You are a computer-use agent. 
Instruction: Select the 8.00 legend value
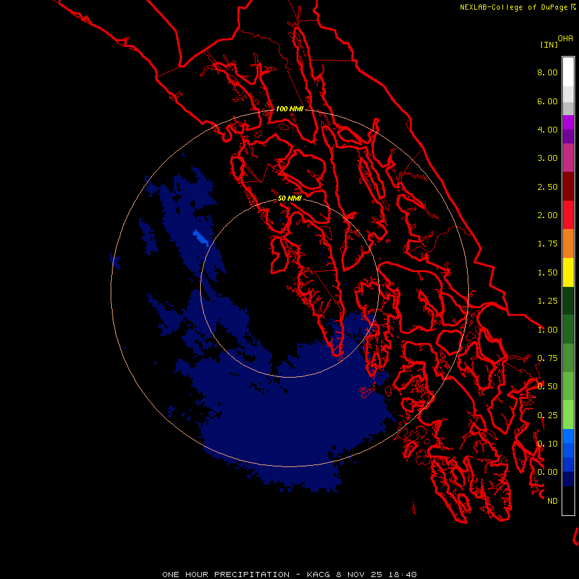pos(547,72)
